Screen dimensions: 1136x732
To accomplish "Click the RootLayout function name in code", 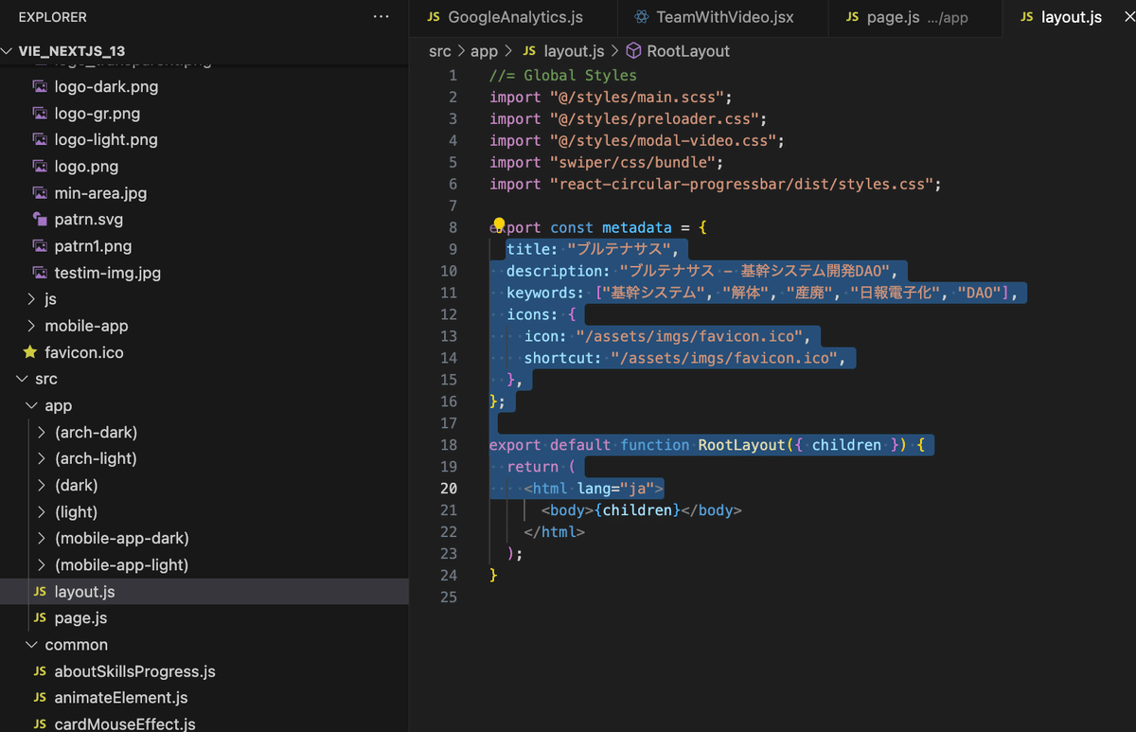I will [x=742, y=446].
